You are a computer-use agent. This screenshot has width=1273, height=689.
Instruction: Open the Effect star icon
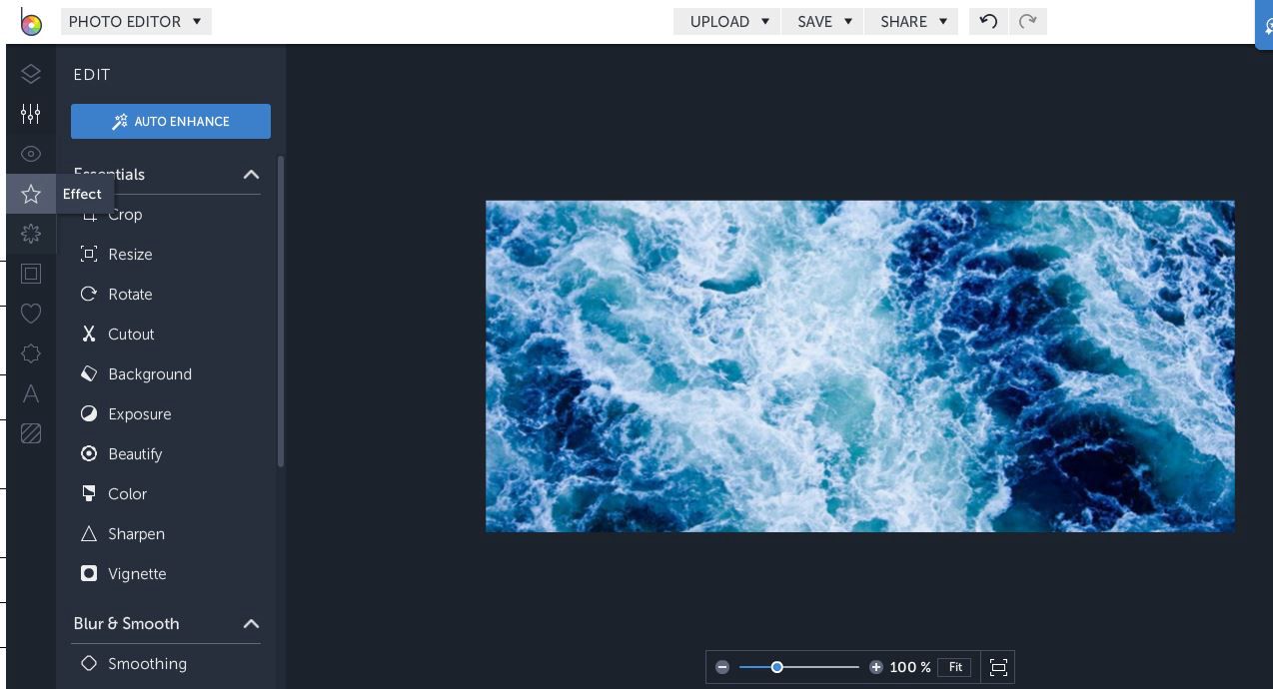31,194
